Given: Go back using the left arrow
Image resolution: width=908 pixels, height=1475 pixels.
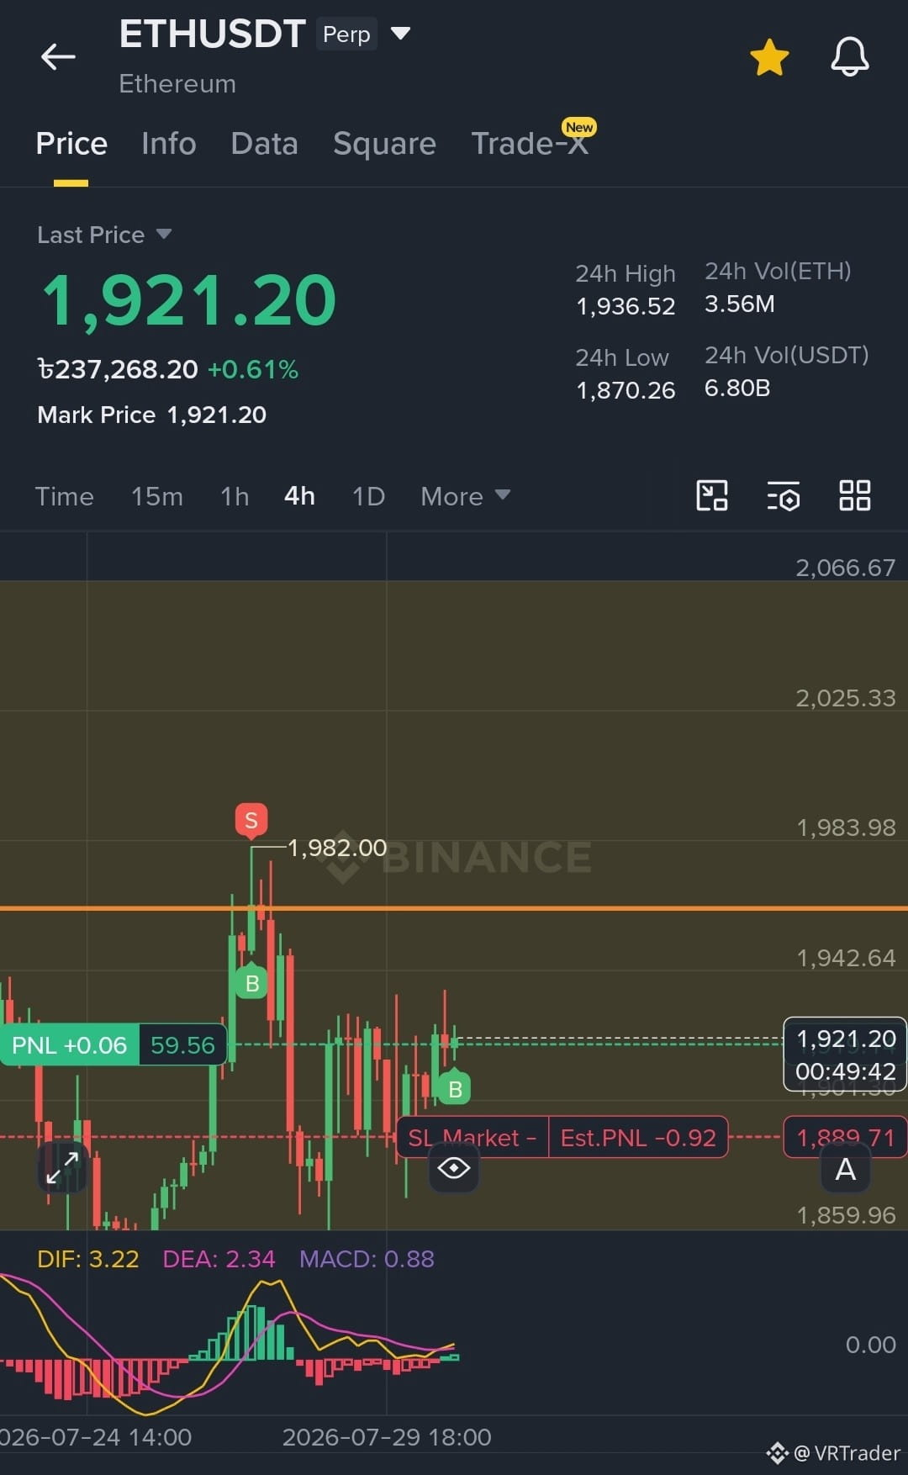Looking at the screenshot, I should pos(58,57).
